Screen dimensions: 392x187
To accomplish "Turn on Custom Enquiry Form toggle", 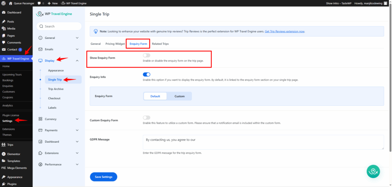I will pyautogui.click(x=146, y=118).
